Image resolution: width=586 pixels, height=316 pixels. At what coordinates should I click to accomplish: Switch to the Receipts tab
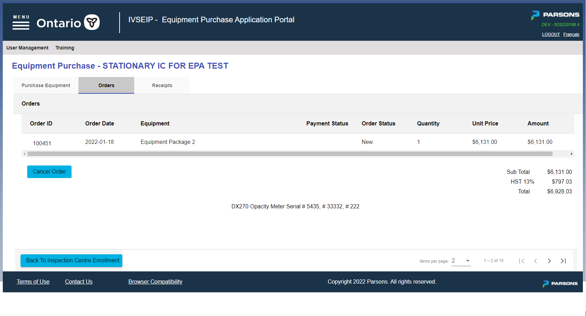point(162,85)
